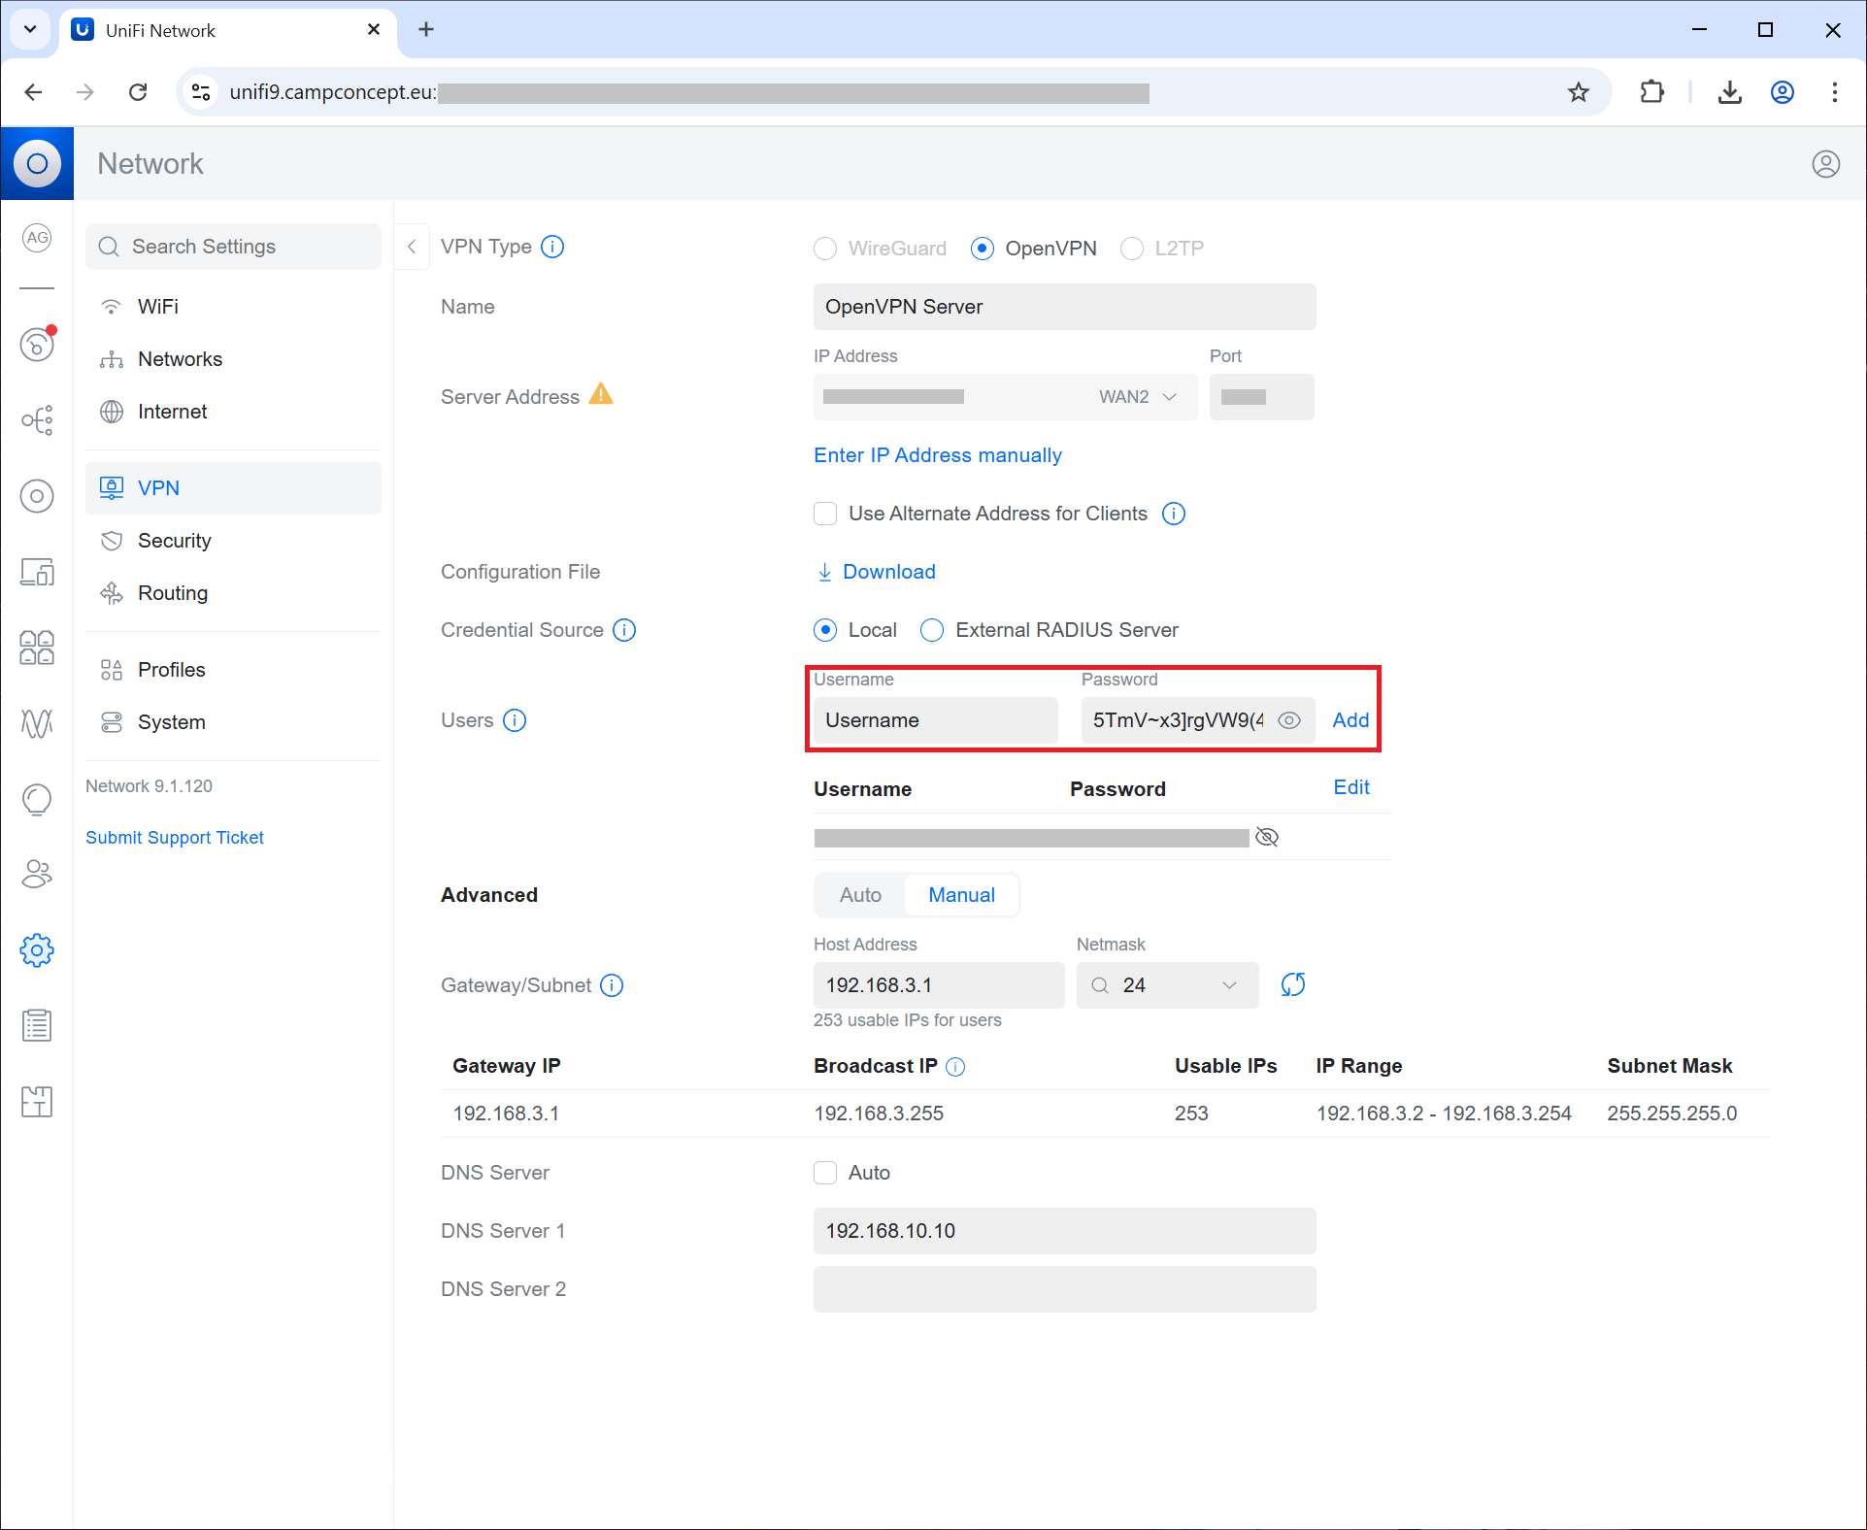Check the DNS Server Auto checkbox
This screenshot has height=1530, width=1867.
pos(825,1173)
